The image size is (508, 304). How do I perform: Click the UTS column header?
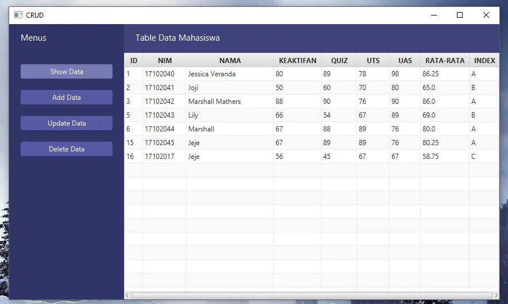pyautogui.click(x=373, y=61)
